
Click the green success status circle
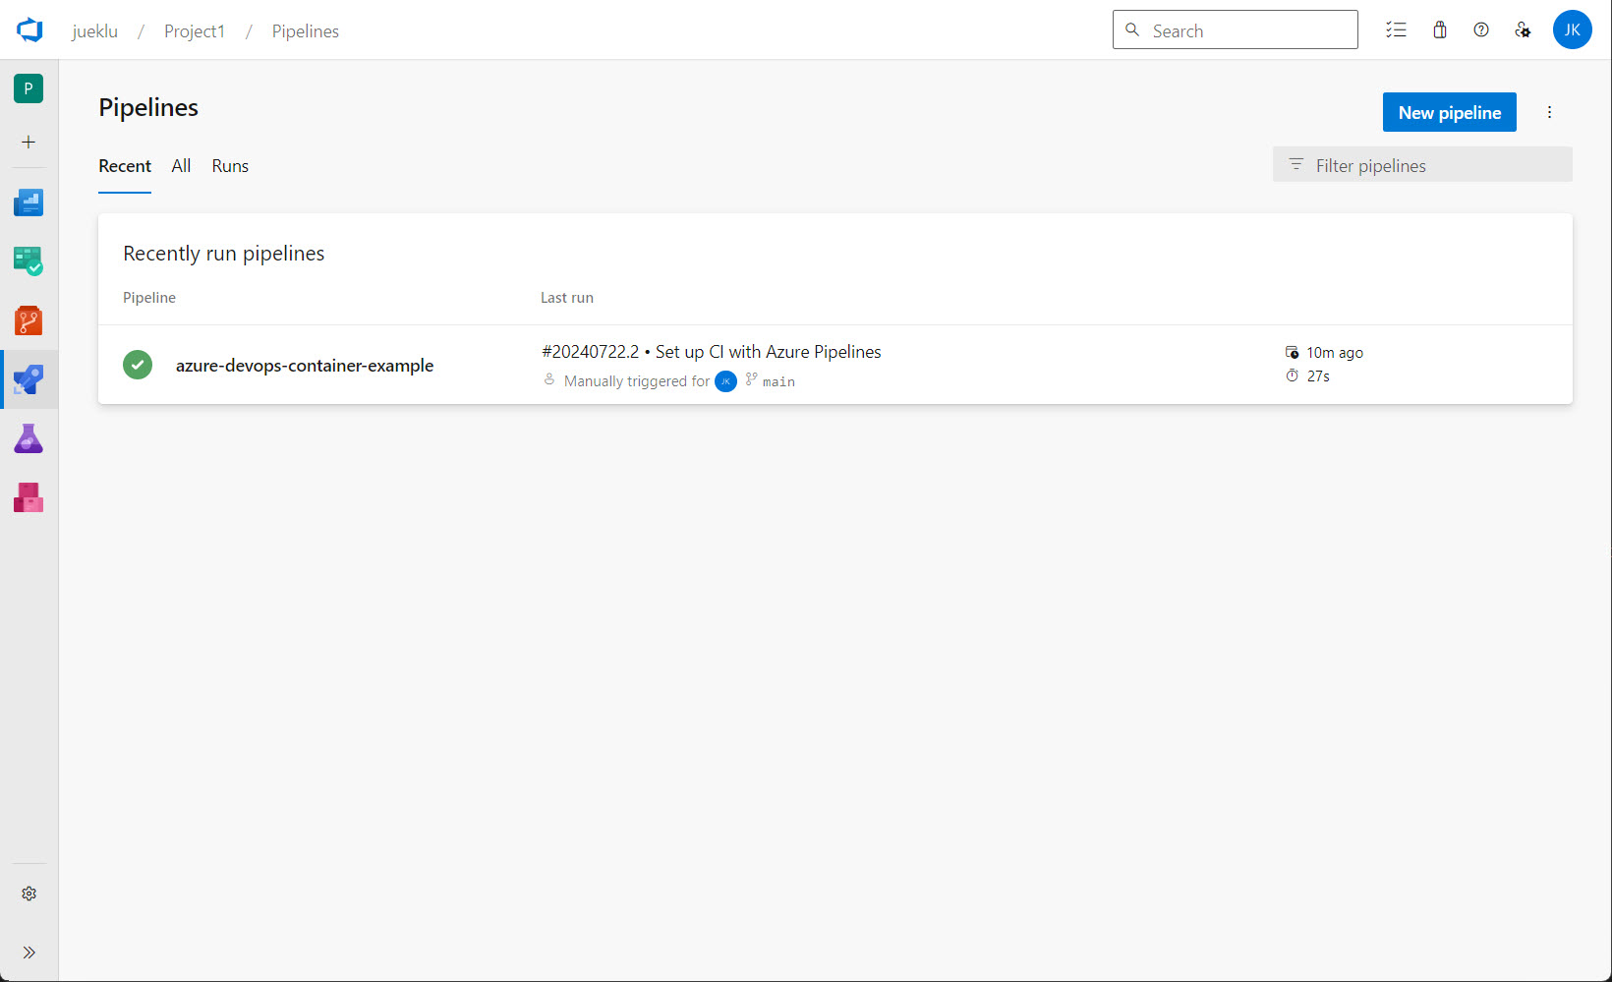(x=138, y=365)
